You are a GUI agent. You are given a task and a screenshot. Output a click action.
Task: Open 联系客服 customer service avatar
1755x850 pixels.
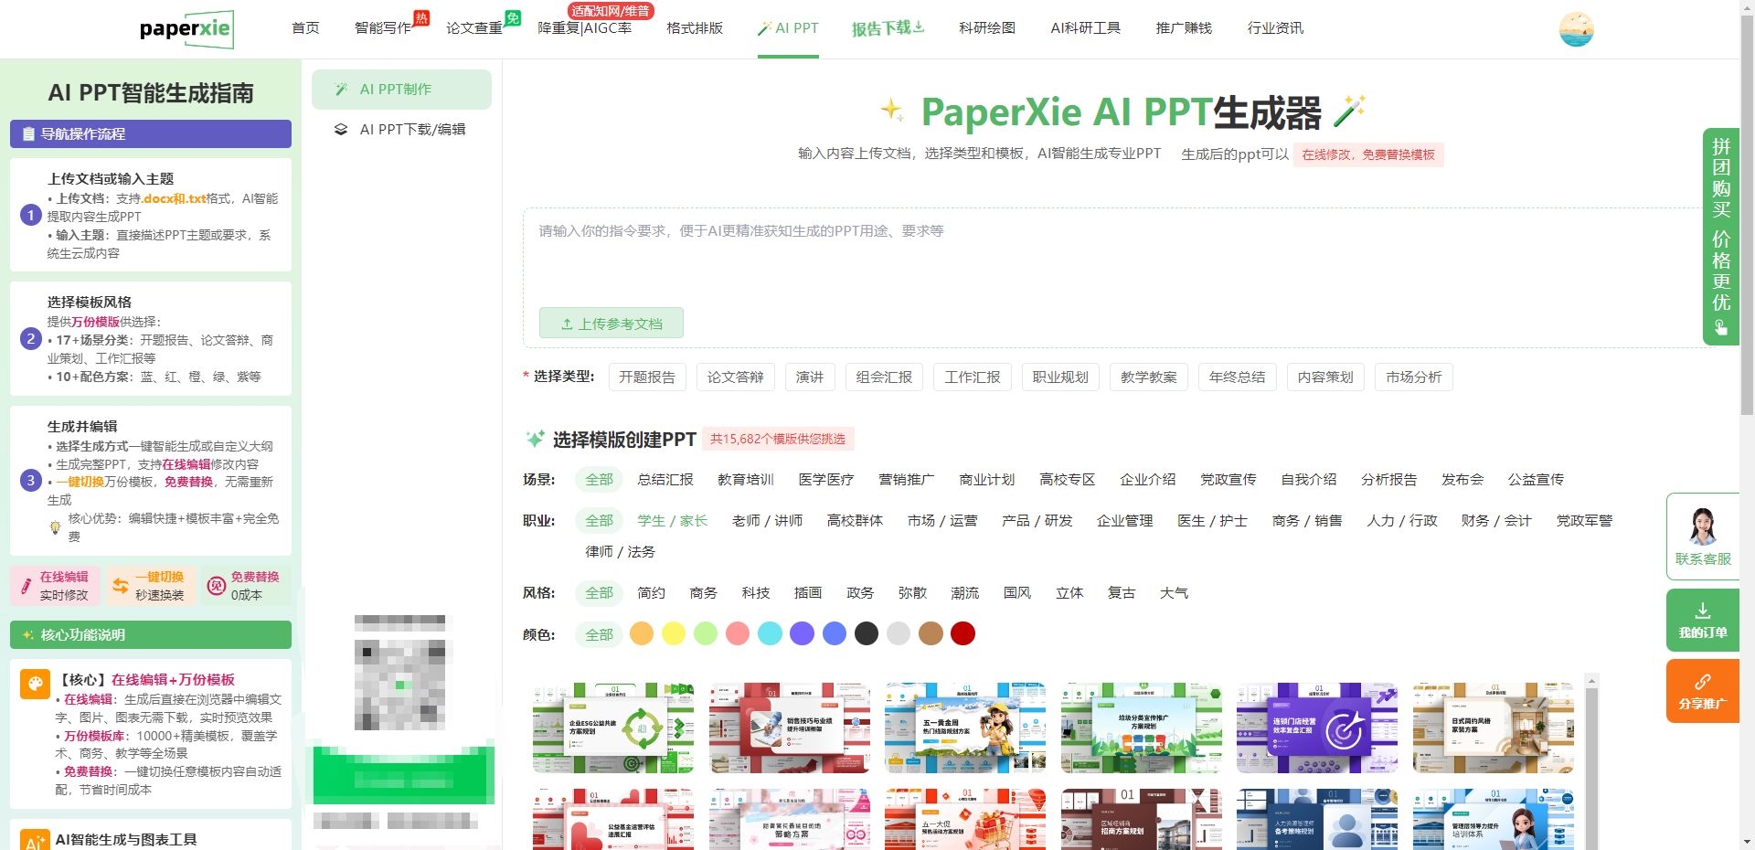[1702, 527]
